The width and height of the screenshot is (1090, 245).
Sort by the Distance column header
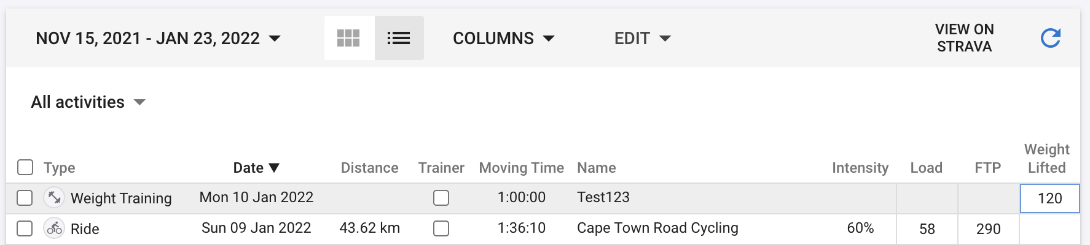coord(369,168)
